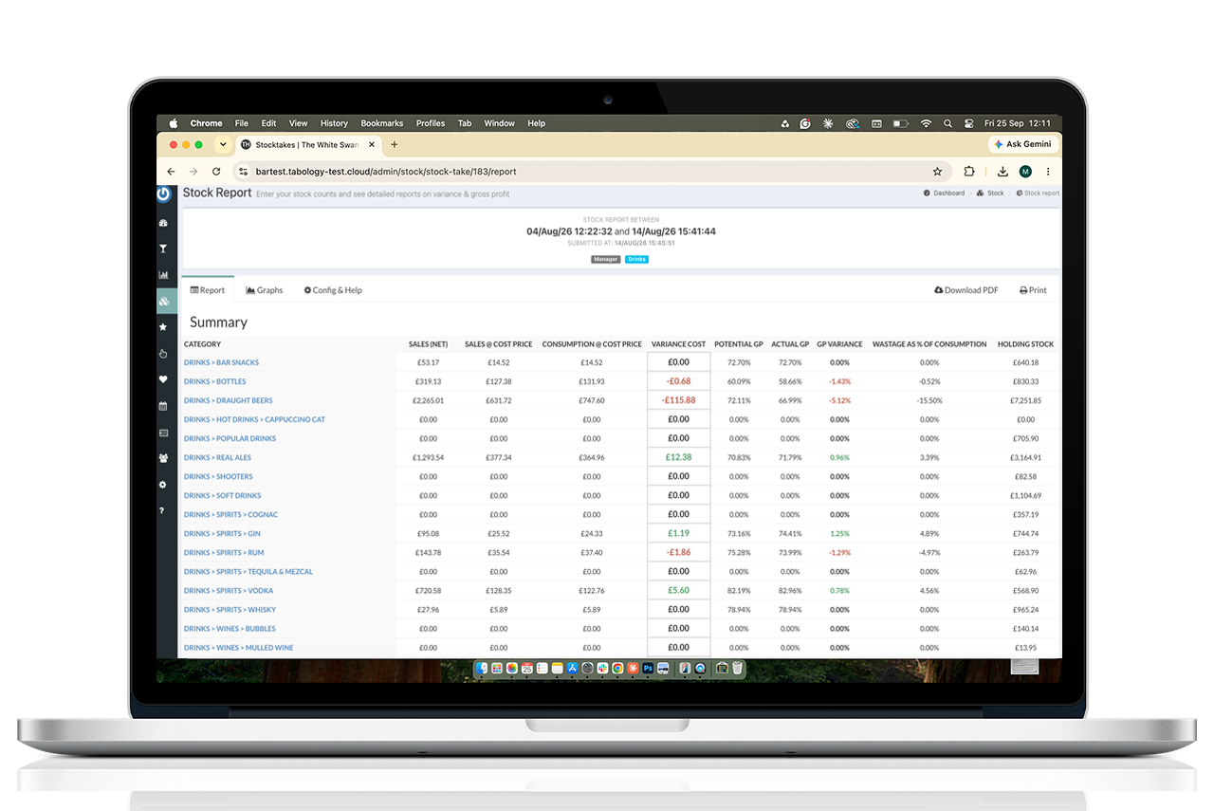Click the Drinks blue tag badge
Viewport: 1214px width, 811px height.
(x=636, y=259)
